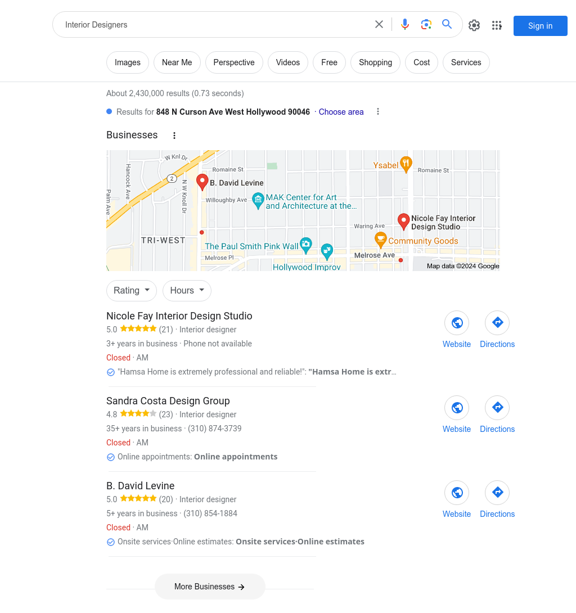This screenshot has width=576, height=613.
Task: Click the magnifying glass search icon
Action: click(447, 24)
